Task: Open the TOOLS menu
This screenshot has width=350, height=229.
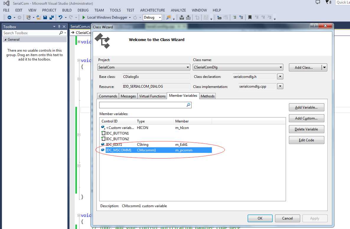Action: tap(115, 10)
